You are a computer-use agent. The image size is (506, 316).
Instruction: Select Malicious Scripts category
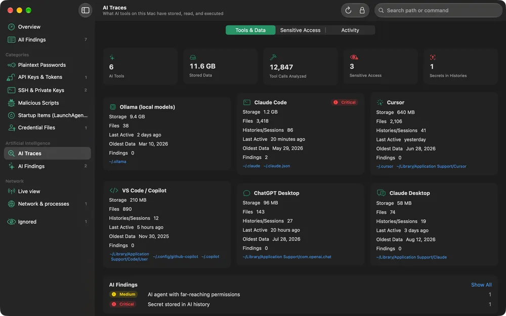point(48,103)
